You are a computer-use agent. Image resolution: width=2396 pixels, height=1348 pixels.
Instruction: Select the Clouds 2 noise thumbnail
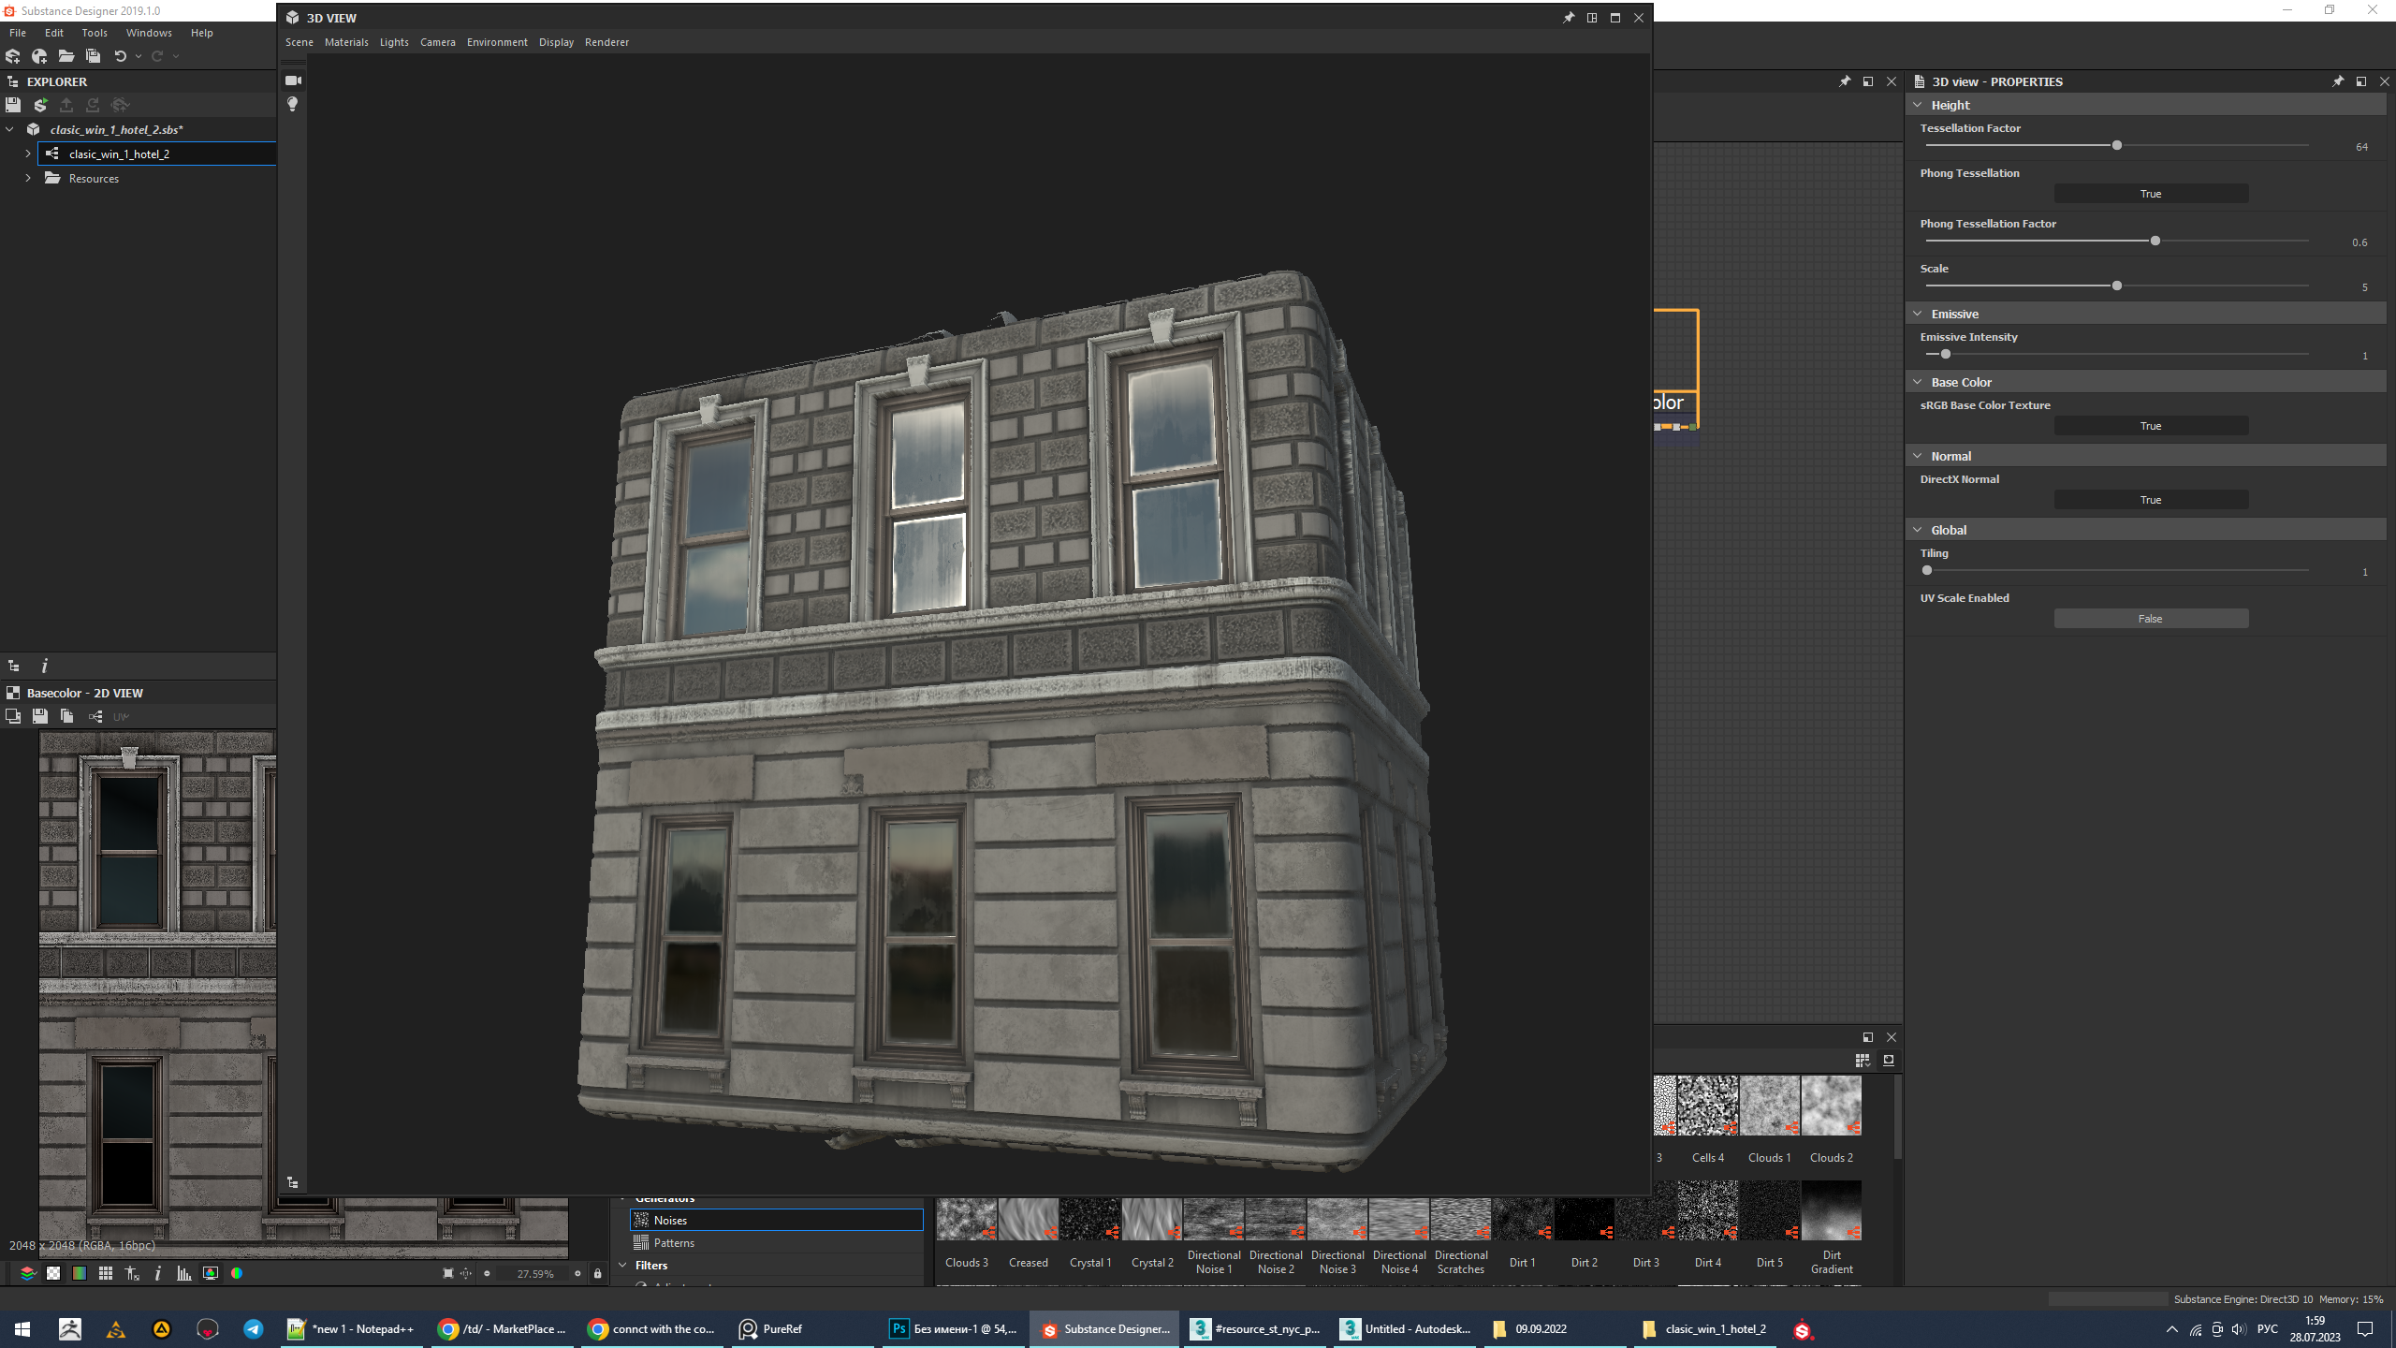(1831, 1106)
